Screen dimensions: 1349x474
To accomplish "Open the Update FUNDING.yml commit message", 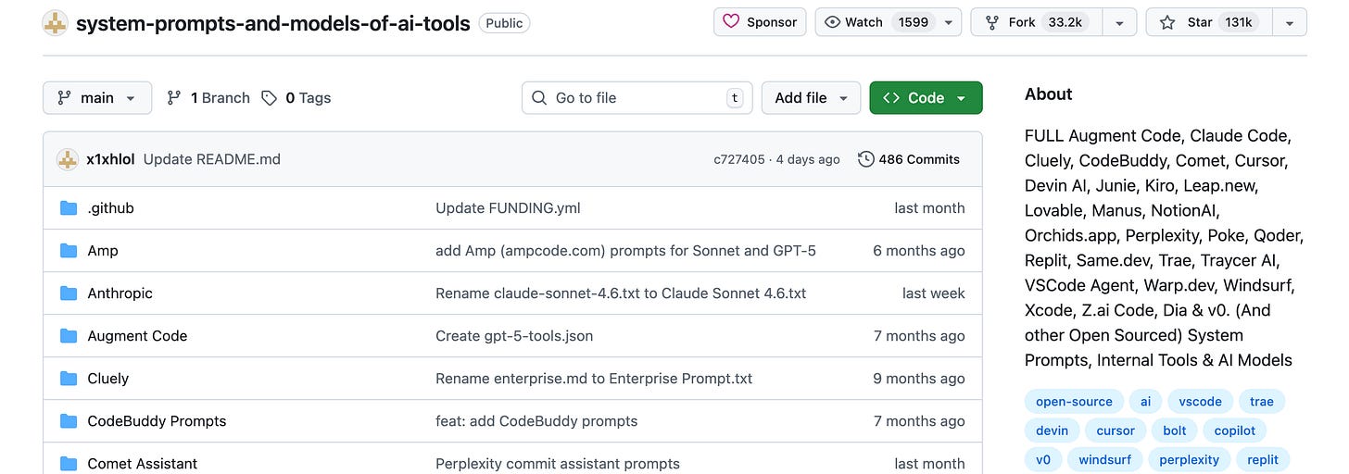I will click(x=508, y=207).
